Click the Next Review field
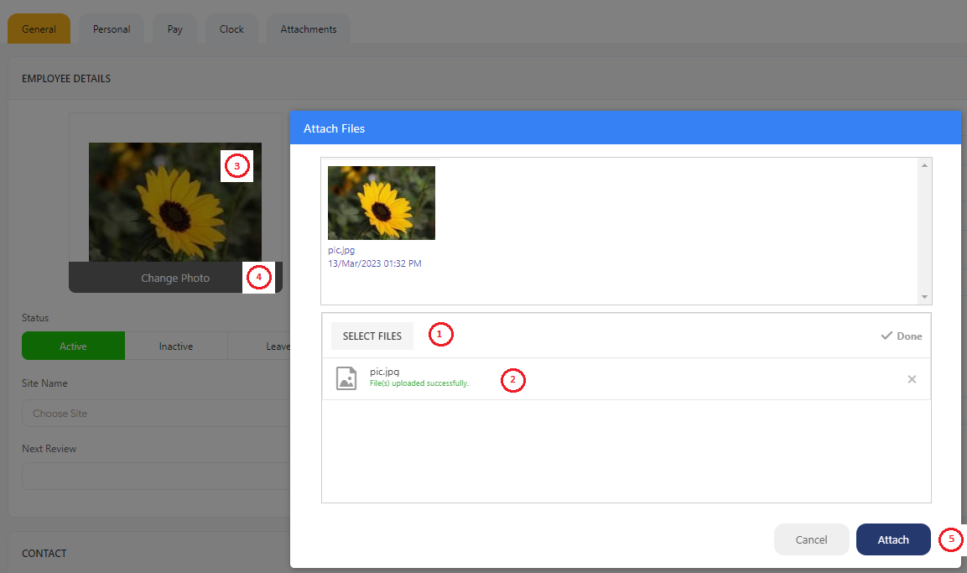The width and height of the screenshot is (967, 573). click(155, 477)
